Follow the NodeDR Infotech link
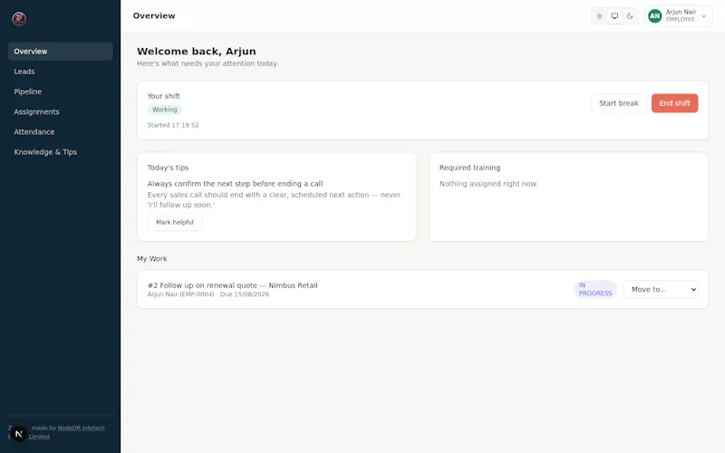Image resolution: width=725 pixels, height=453 pixels. (x=81, y=428)
